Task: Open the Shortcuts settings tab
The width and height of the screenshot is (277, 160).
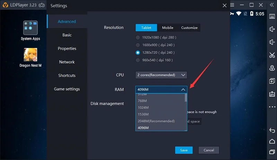Action: click(67, 75)
